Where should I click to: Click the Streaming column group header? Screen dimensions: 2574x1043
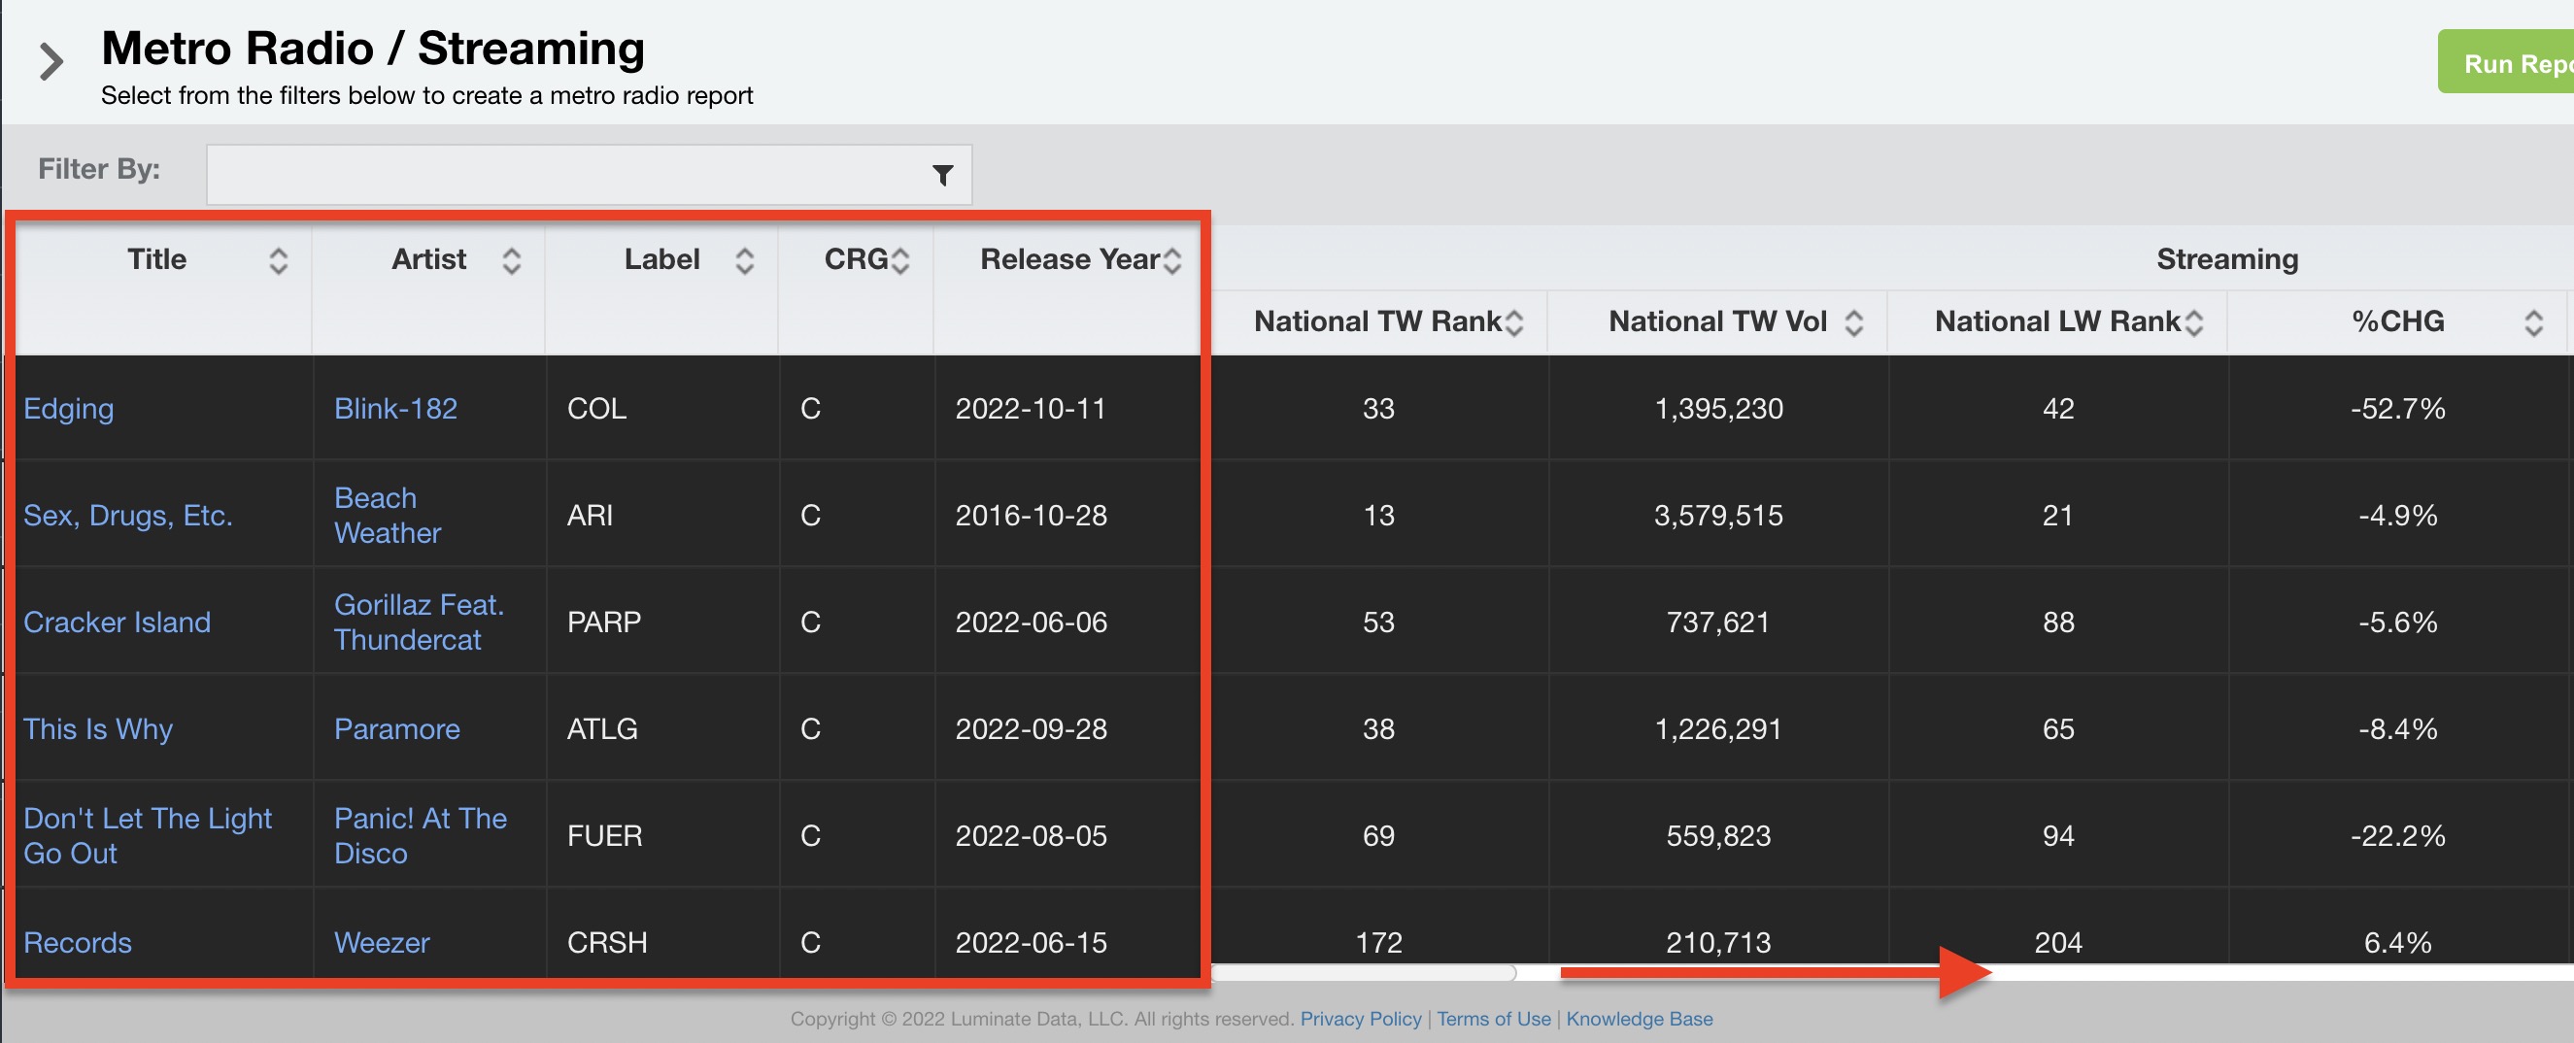point(2226,259)
